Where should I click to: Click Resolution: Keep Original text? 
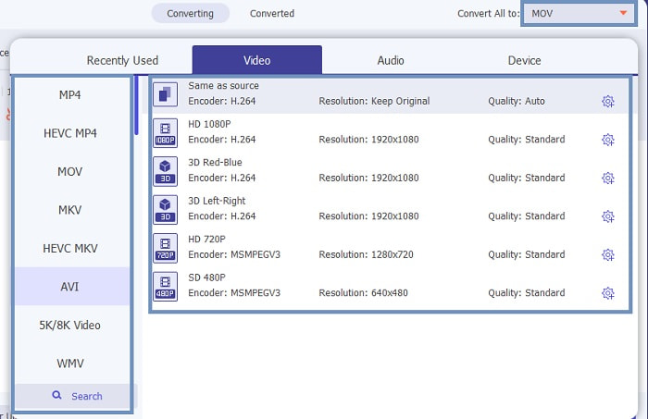[374, 101]
